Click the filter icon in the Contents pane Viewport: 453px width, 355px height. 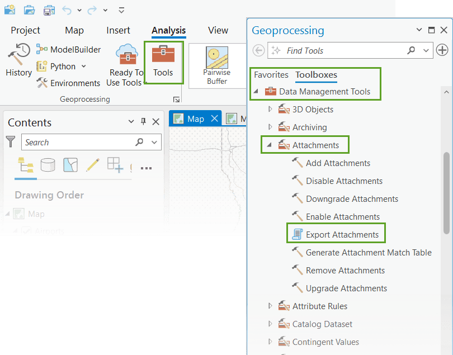pos(10,142)
